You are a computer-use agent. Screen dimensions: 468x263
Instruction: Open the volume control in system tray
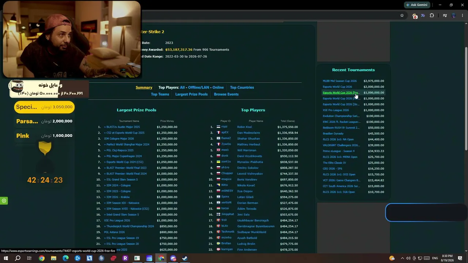(408, 258)
